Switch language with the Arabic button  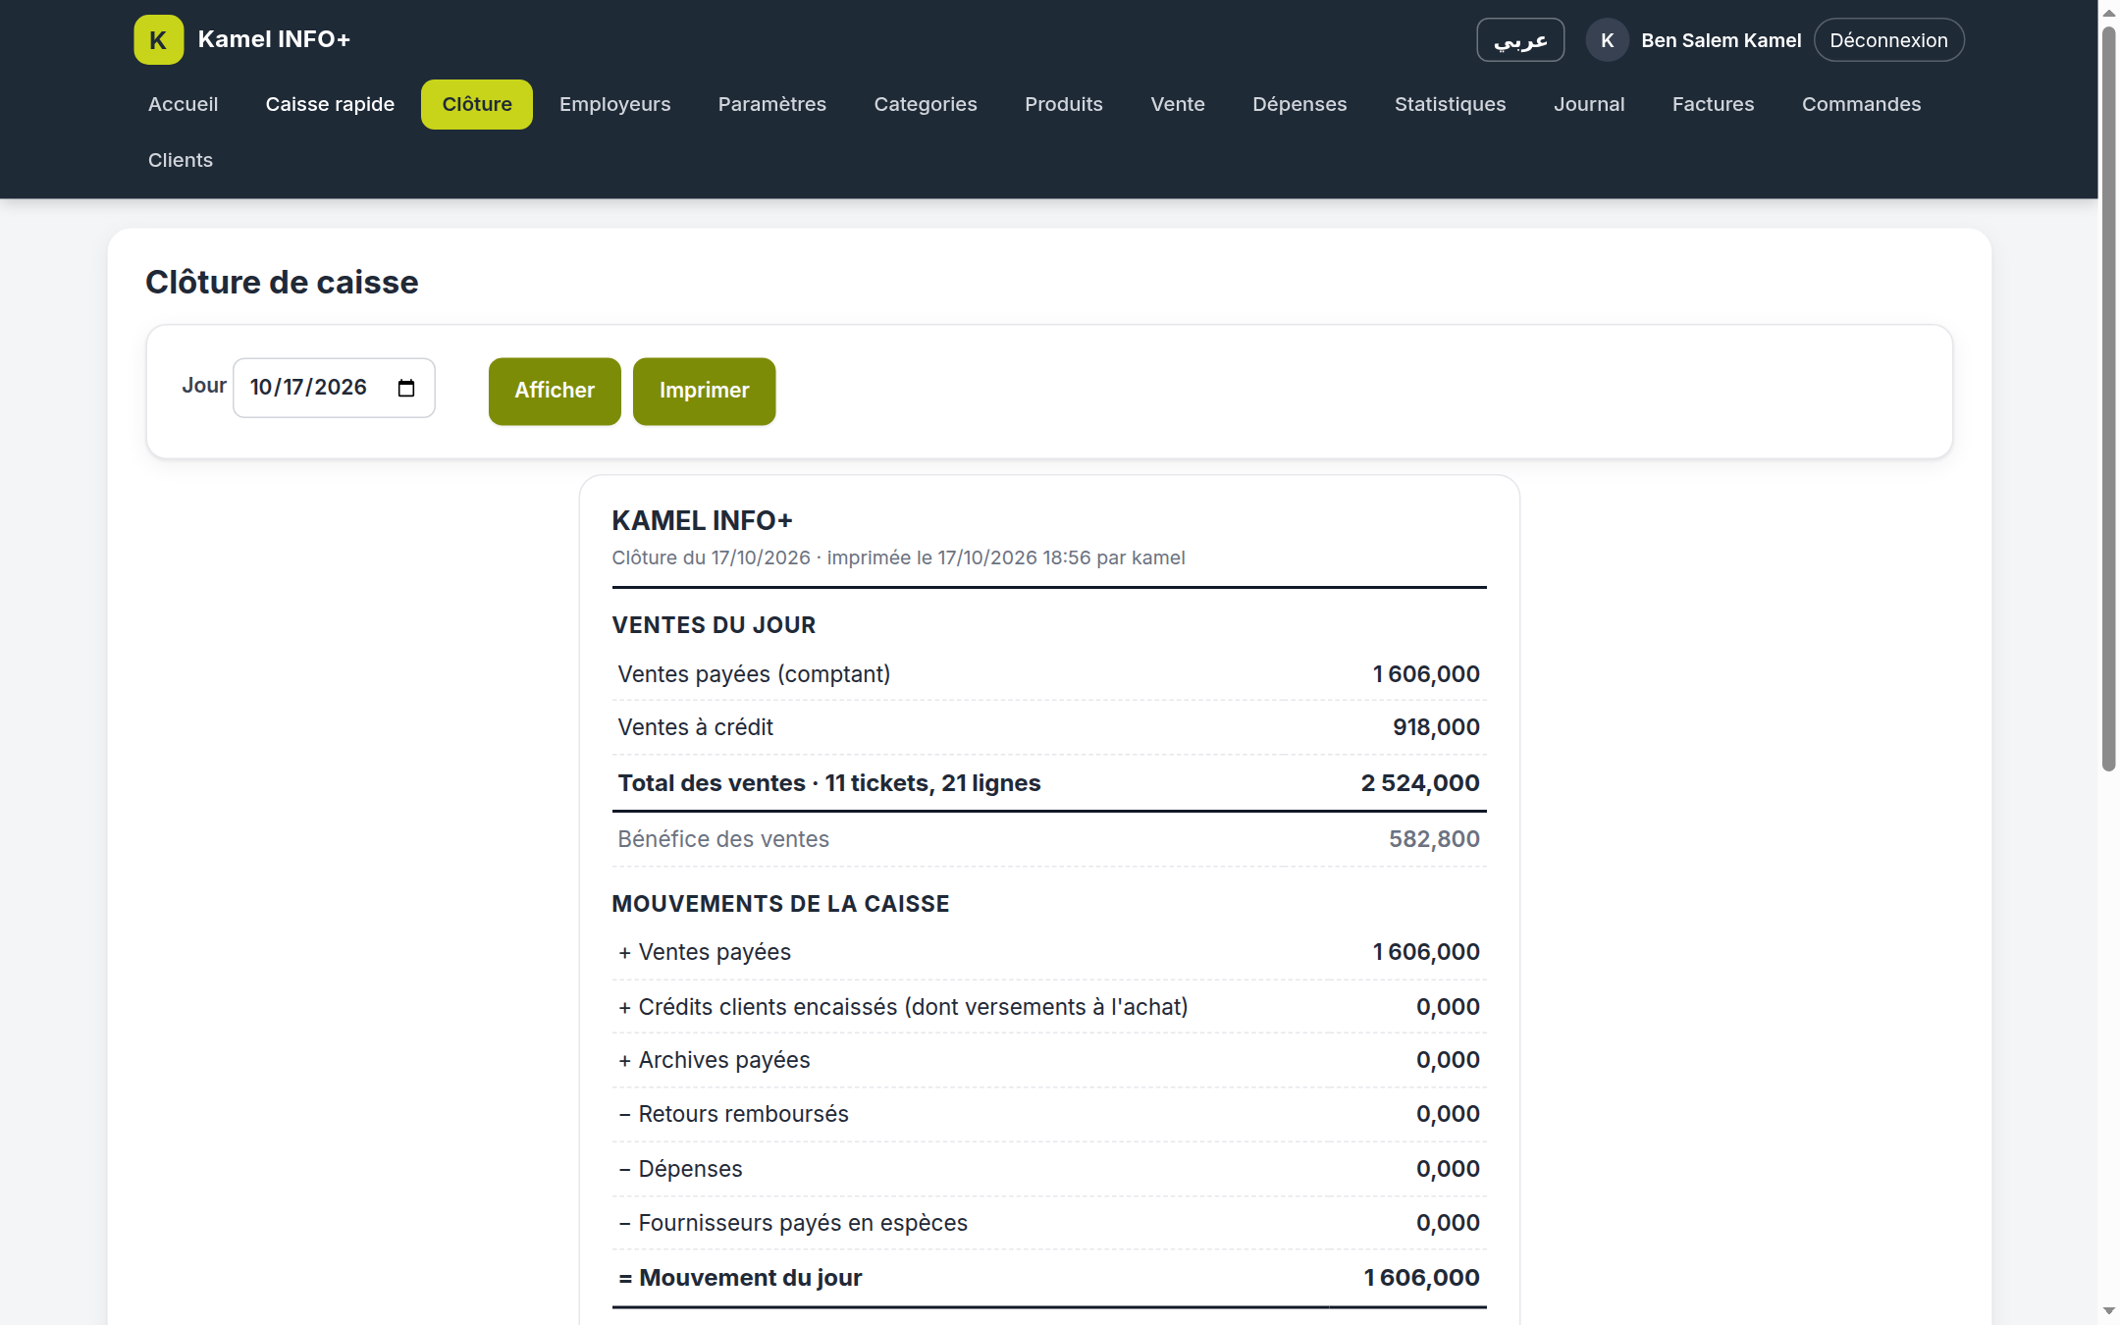[1520, 40]
